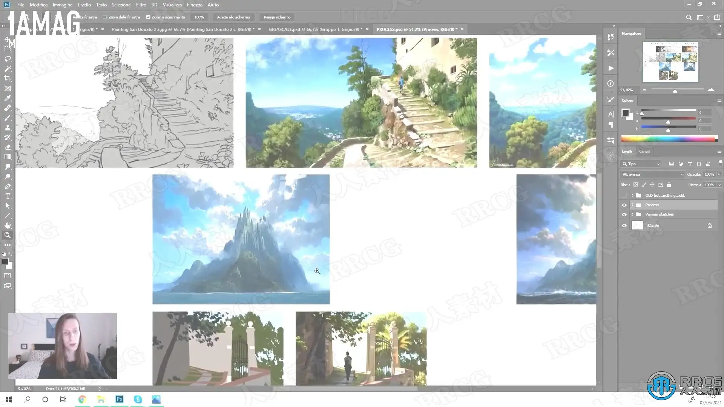Screen dimensions: 724x407
Task: Click the Riempi schermo button
Action: 277,17
